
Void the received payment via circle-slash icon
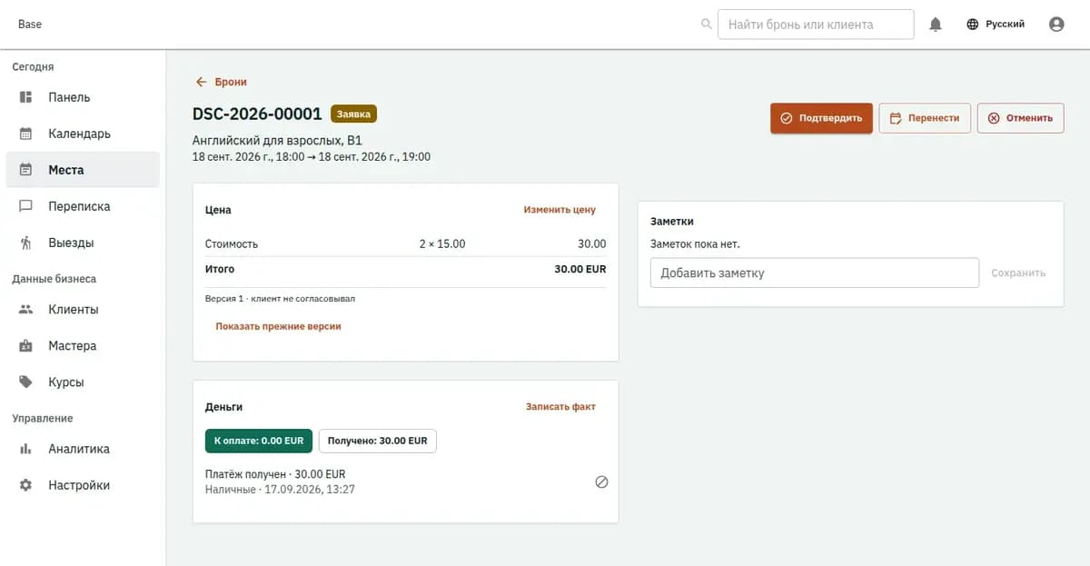coord(601,482)
